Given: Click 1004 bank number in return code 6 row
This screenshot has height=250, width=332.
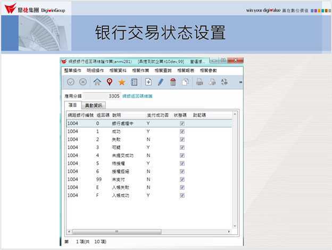Looking at the screenshot, I should point(72,171).
